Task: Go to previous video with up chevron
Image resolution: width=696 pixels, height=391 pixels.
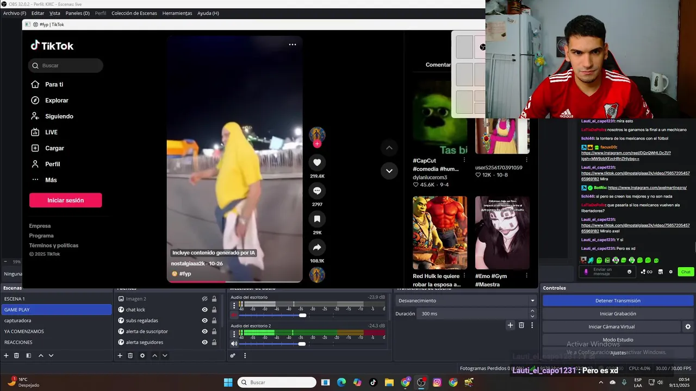Action: pos(389,148)
